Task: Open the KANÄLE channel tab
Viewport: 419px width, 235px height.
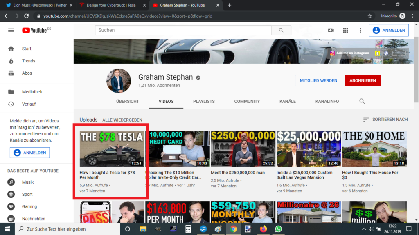Action: pyautogui.click(x=288, y=102)
